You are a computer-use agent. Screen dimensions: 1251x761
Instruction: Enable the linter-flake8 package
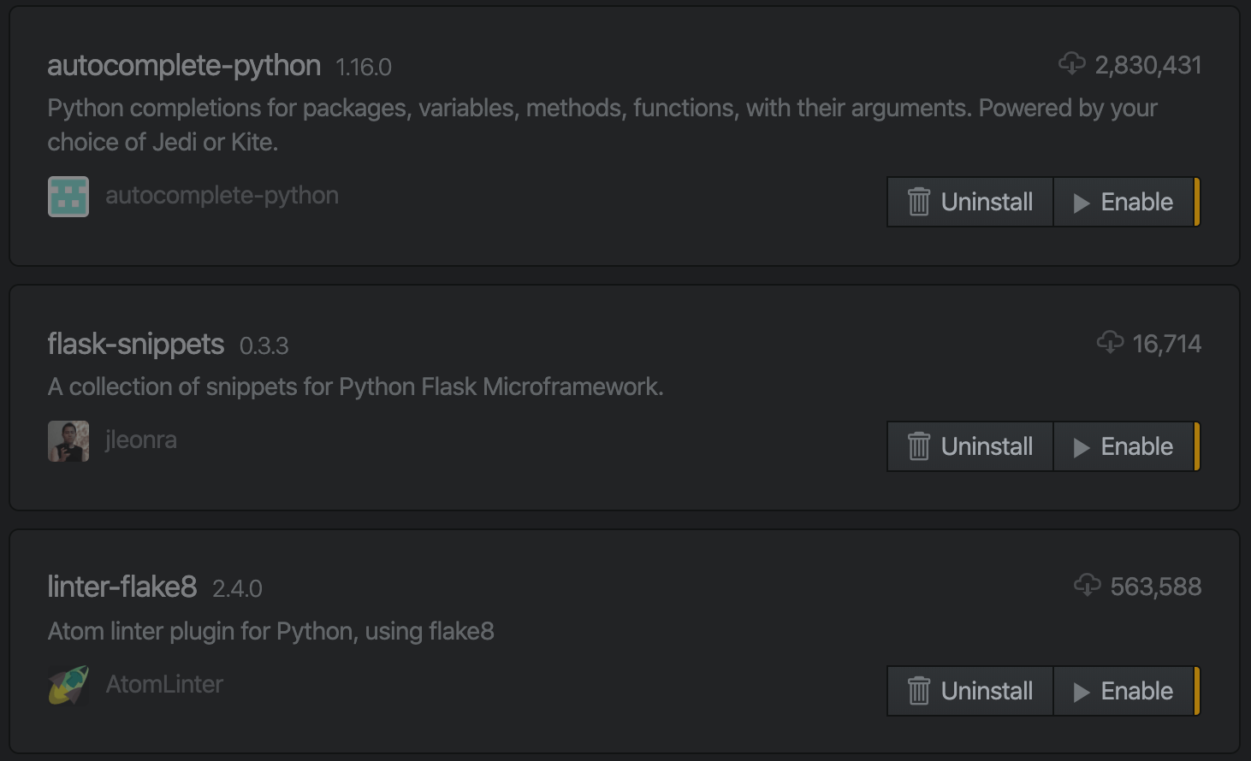tap(1124, 691)
